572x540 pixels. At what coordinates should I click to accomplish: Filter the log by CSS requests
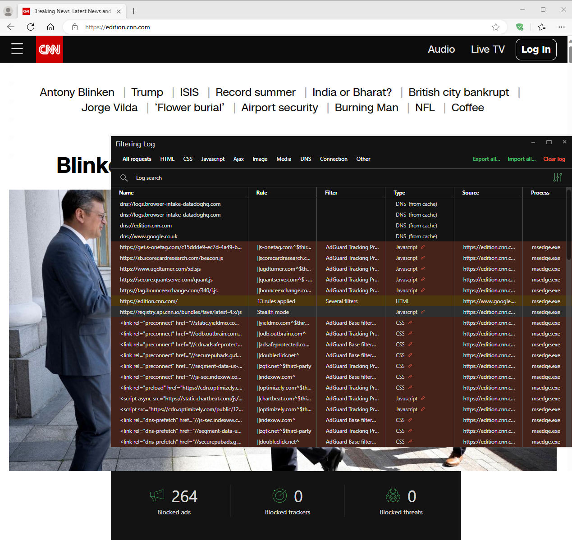tap(188, 159)
